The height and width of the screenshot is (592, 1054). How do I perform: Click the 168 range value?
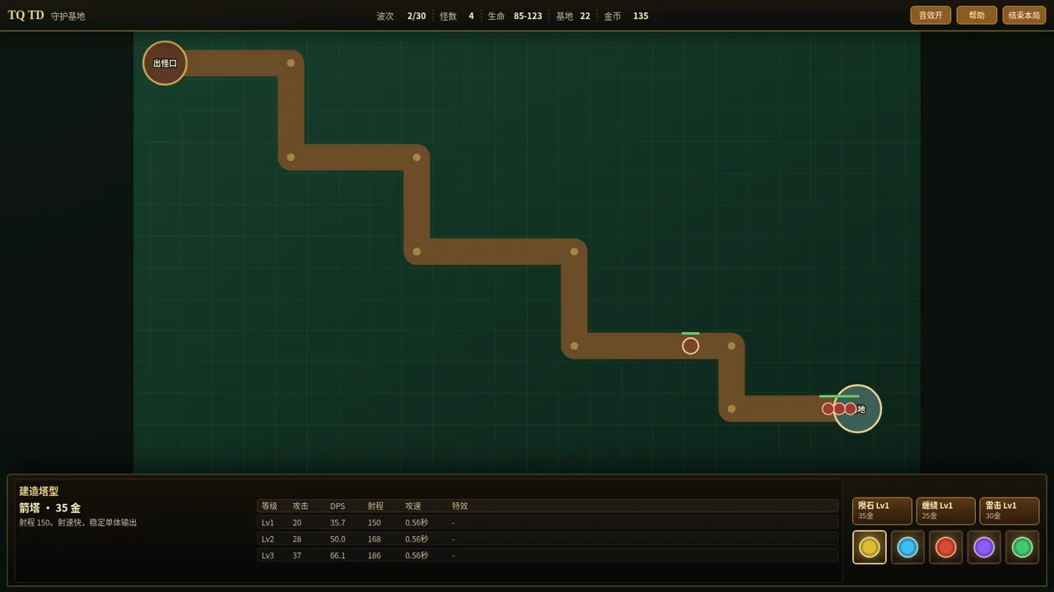(x=375, y=539)
